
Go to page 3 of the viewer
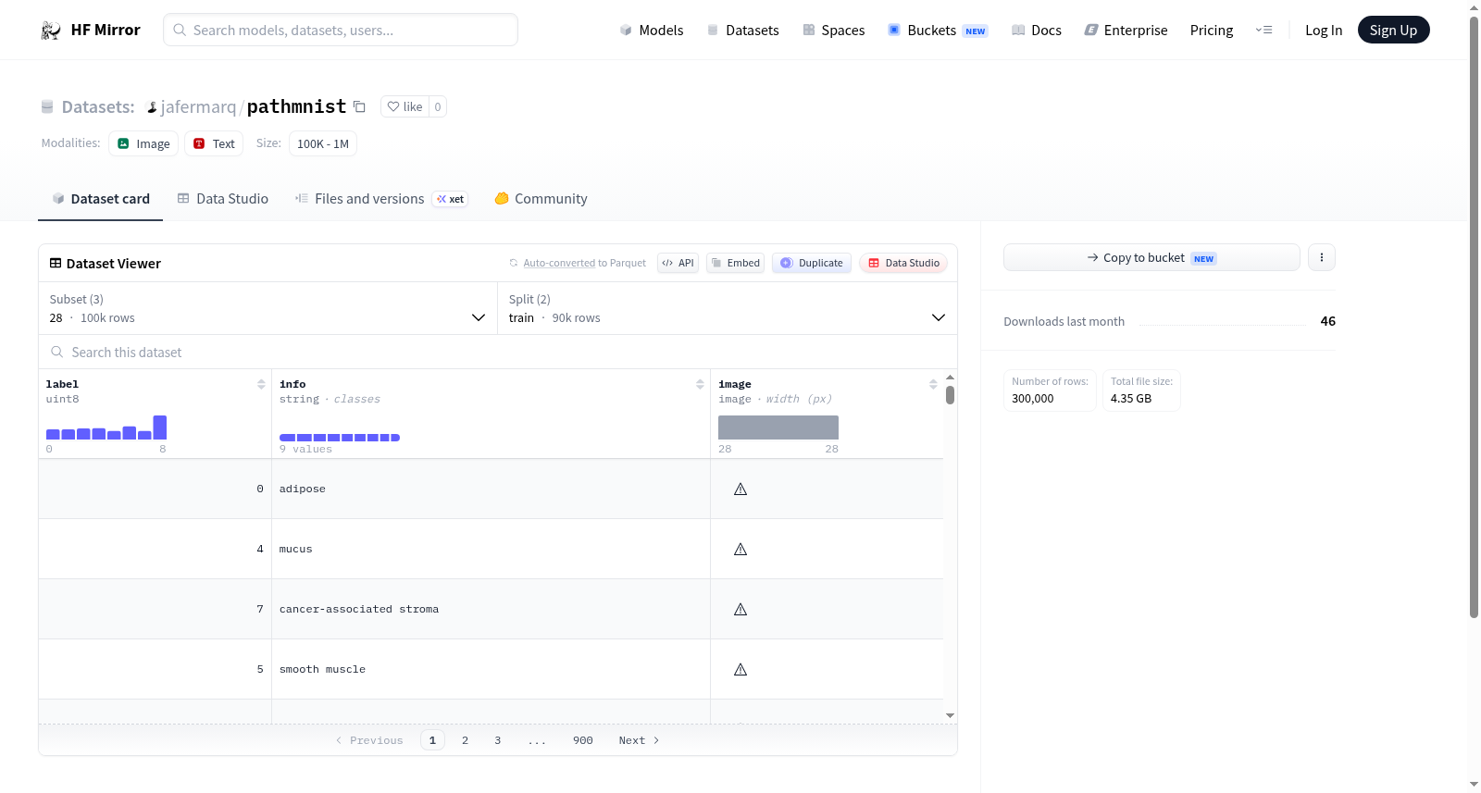[x=498, y=740]
